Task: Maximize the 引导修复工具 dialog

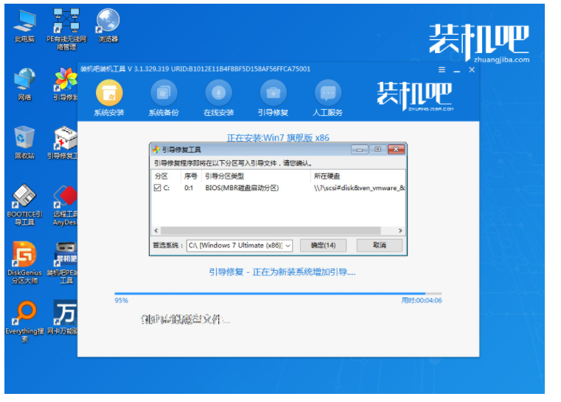Action: click(378, 149)
